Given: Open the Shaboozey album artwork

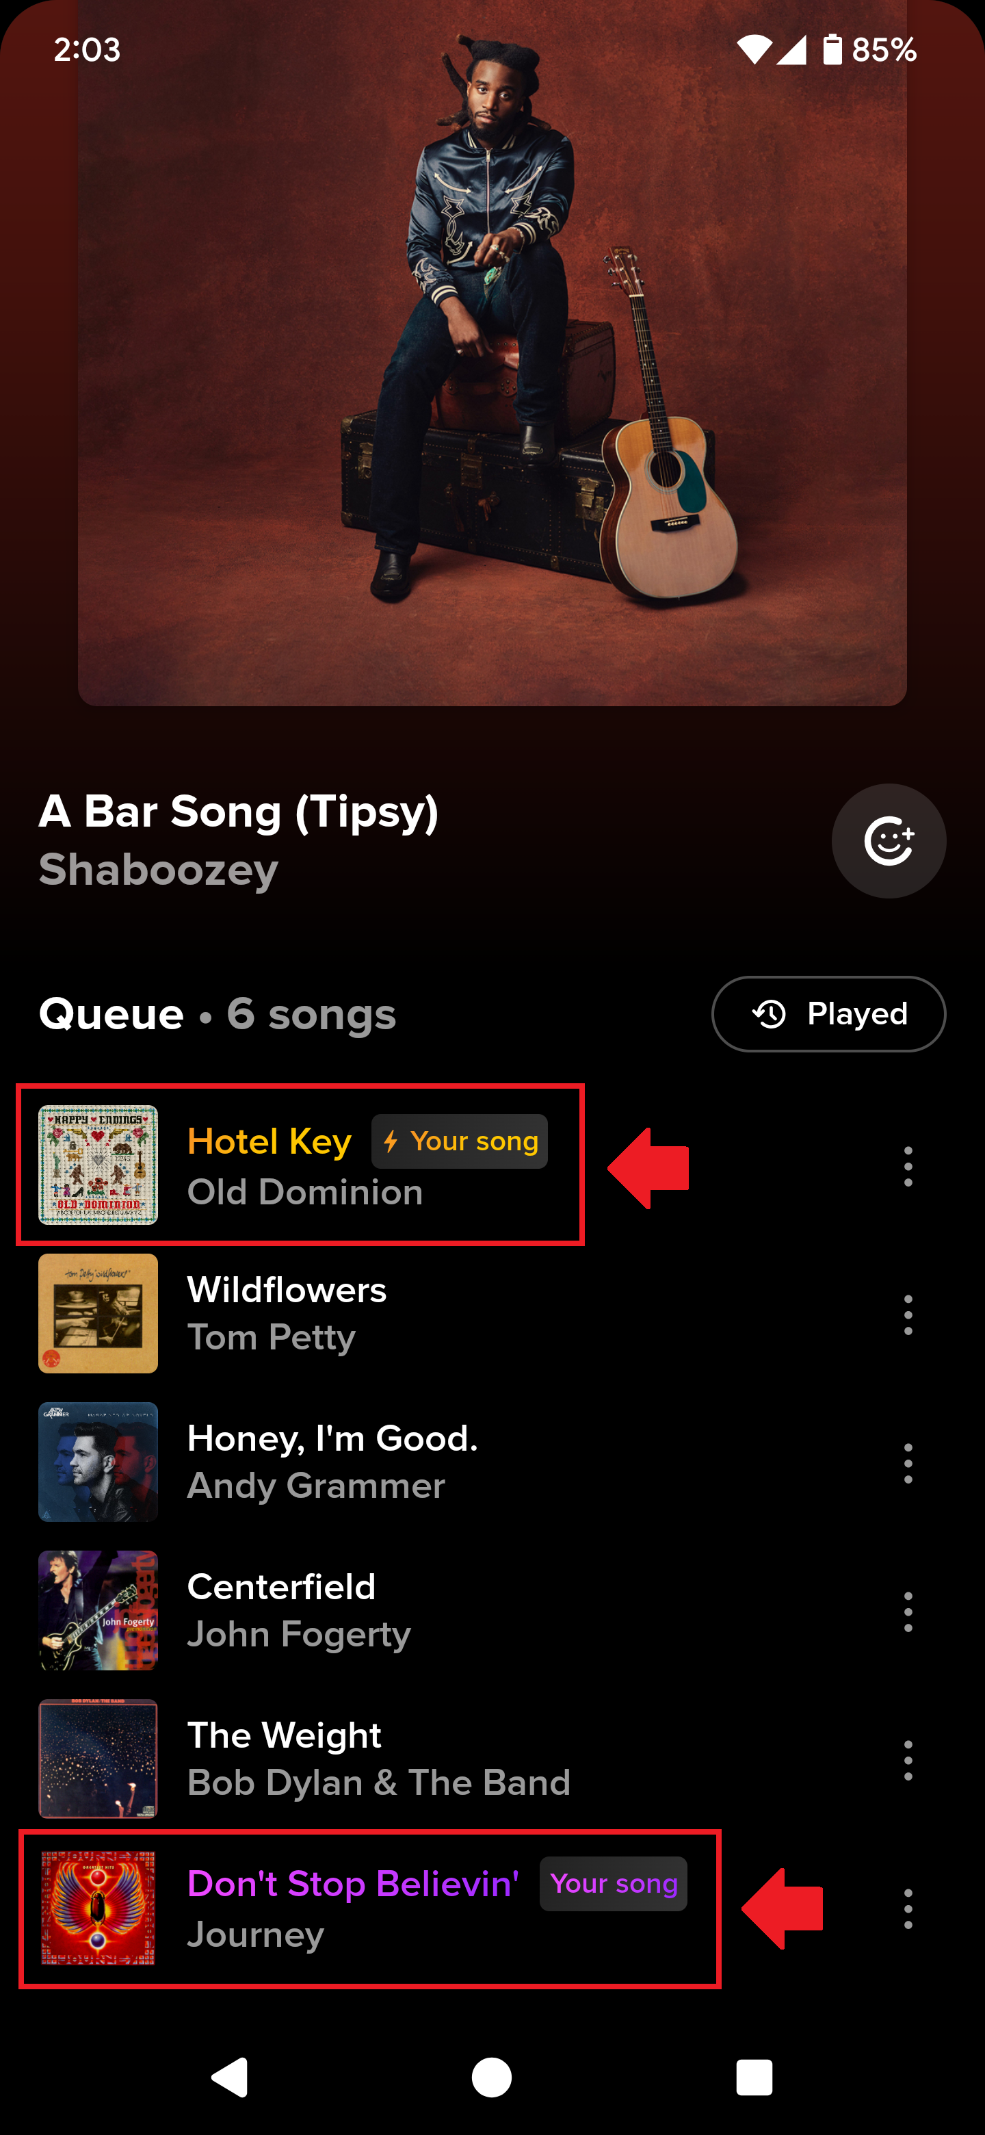Looking at the screenshot, I should pos(492,353).
